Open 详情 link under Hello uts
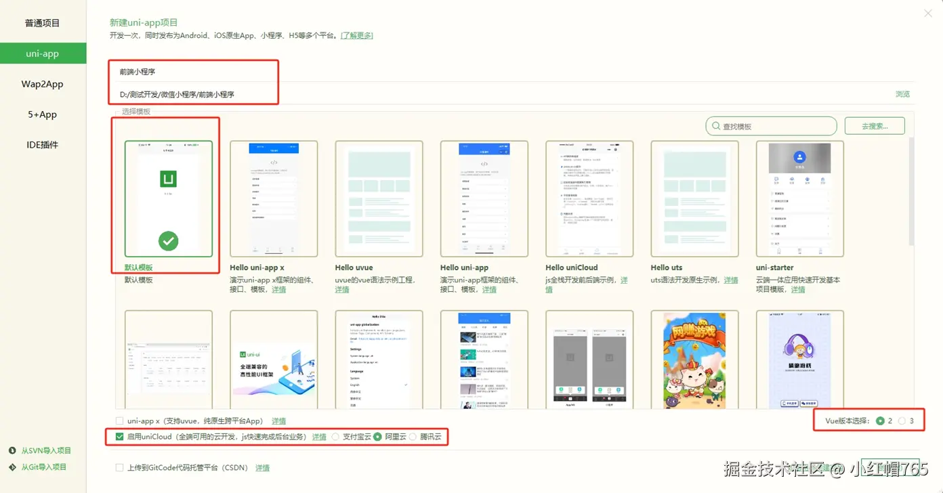This screenshot has width=943, height=493. tap(731, 280)
